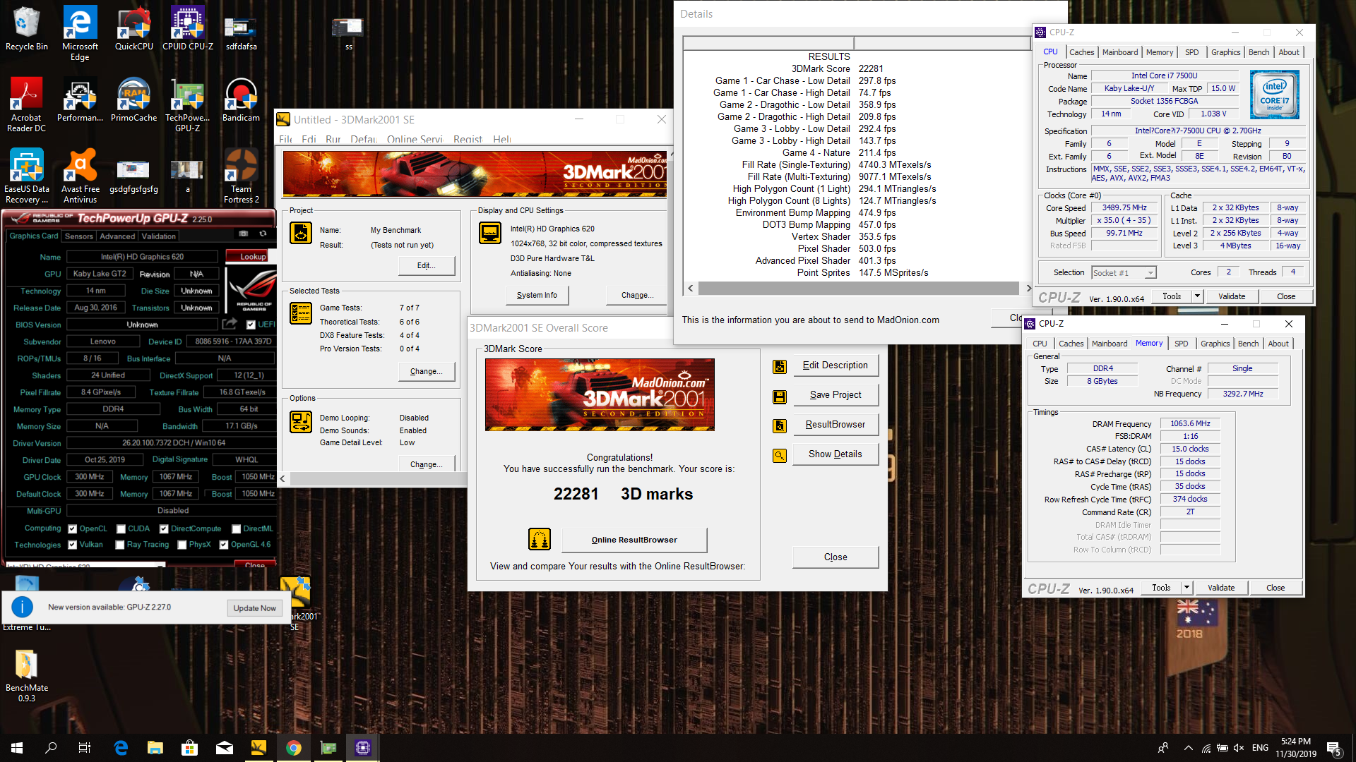Click ResultBrowser icon

(x=780, y=425)
